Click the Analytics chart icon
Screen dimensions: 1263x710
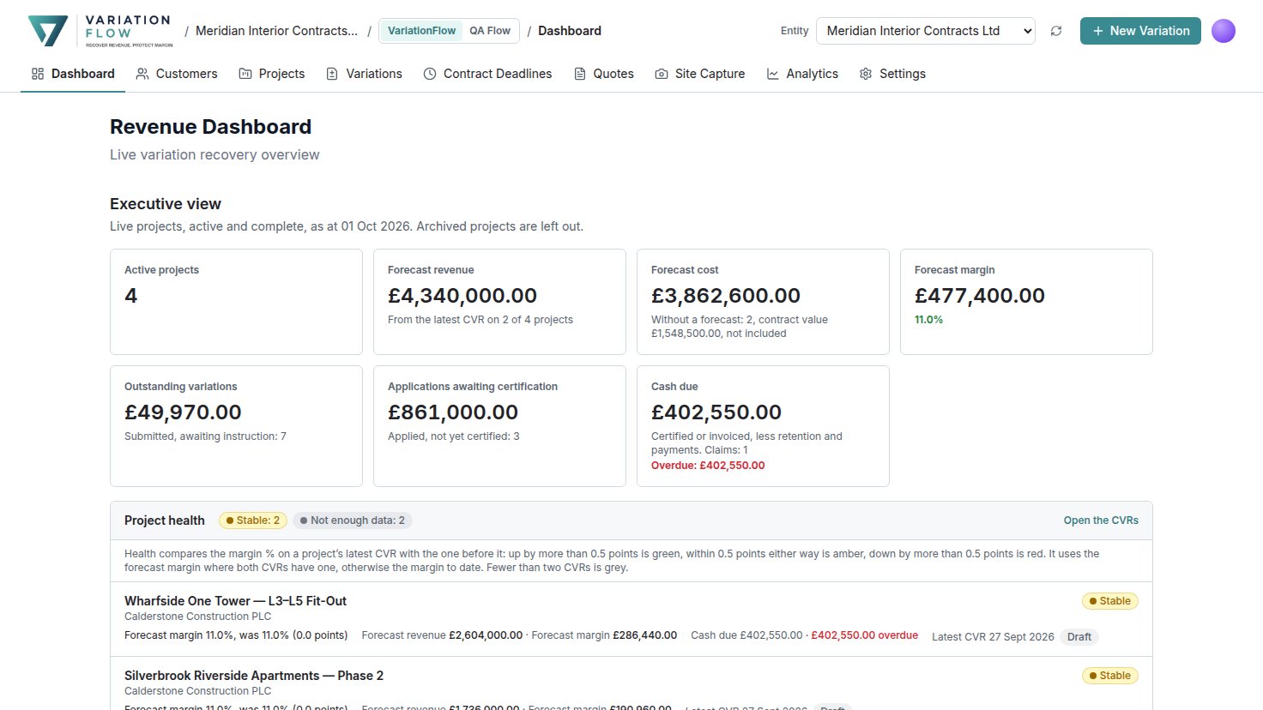pyautogui.click(x=773, y=74)
